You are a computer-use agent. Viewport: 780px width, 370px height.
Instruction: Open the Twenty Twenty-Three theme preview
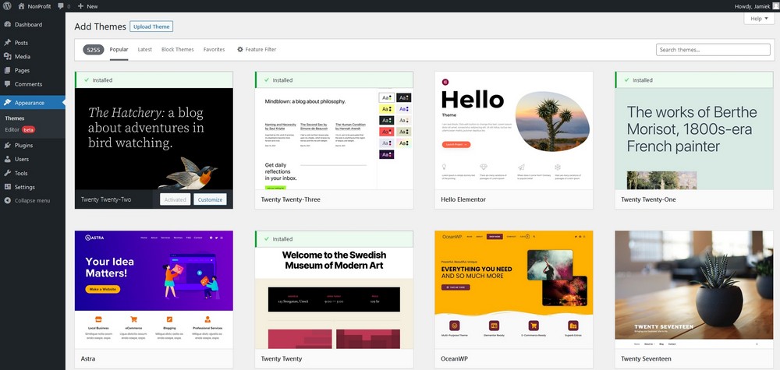coord(334,139)
